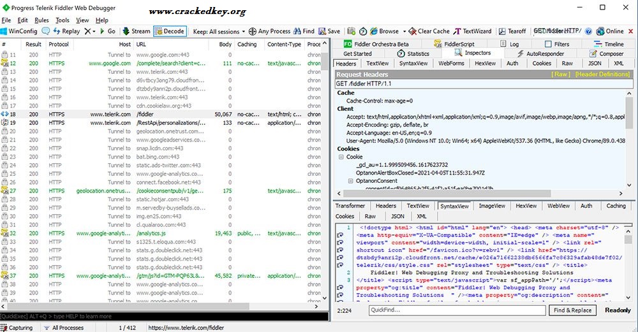Select the request SyntaxView tab

tap(413, 63)
